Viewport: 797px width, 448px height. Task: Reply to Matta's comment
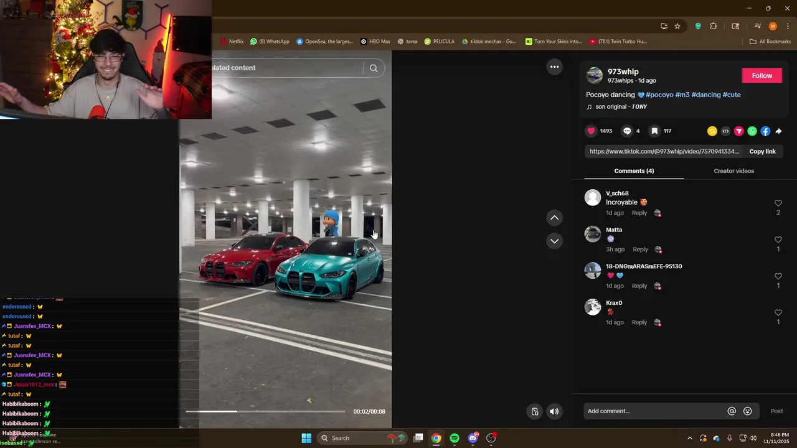point(640,250)
